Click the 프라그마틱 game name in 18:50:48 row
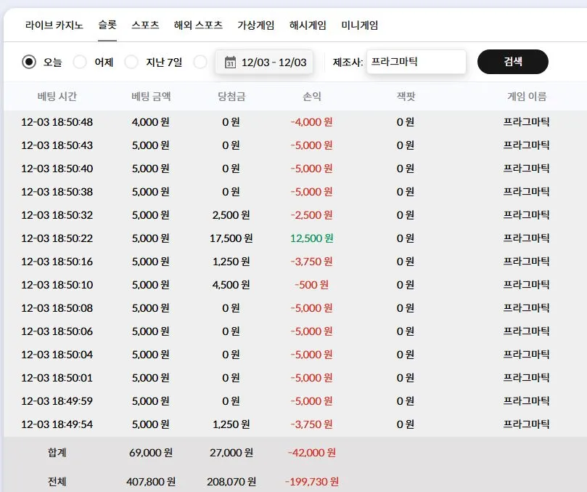Image resolution: width=587 pixels, height=492 pixels. coord(526,122)
